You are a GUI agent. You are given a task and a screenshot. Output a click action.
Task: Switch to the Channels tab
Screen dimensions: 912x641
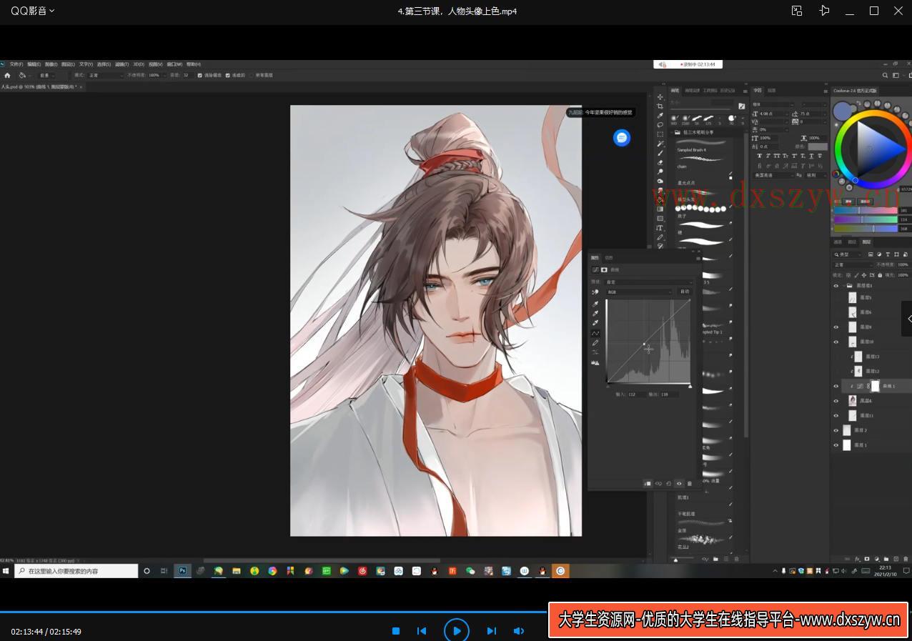[x=838, y=242]
